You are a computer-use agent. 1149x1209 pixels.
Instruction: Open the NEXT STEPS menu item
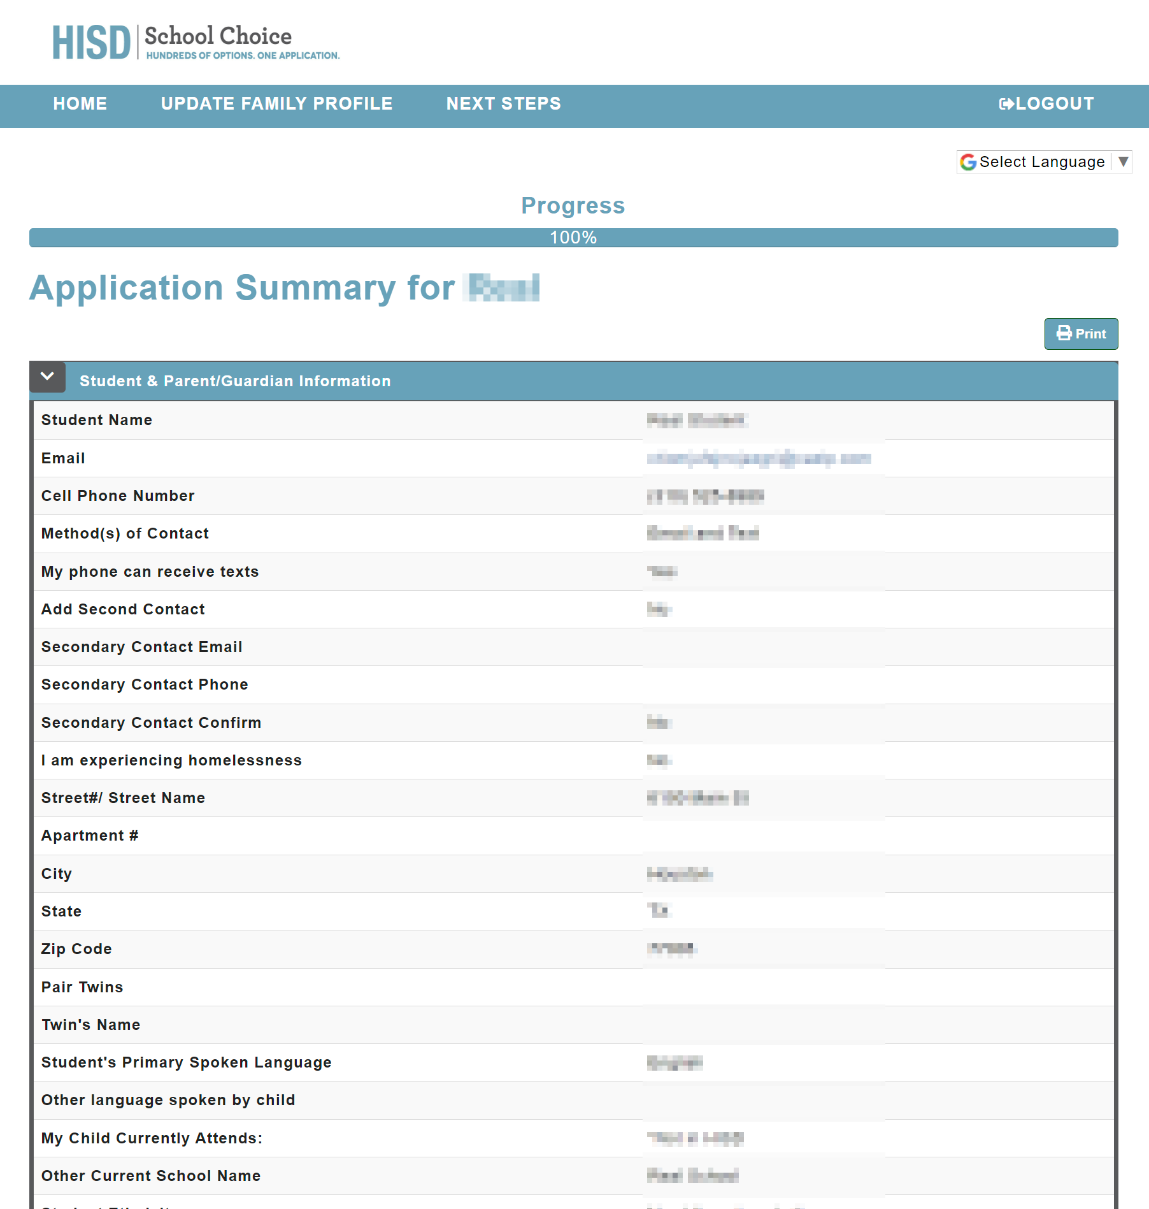(x=503, y=104)
